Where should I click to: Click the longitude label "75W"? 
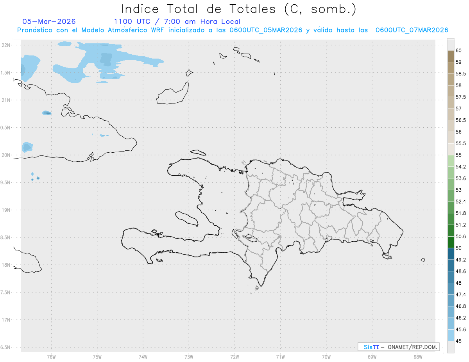[97, 357]
